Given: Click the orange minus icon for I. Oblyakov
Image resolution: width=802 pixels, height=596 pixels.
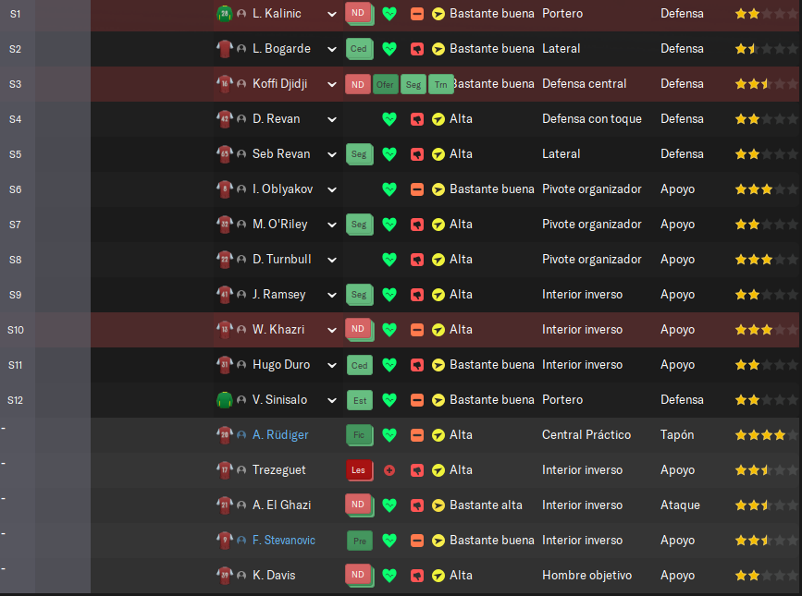Looking at the screenshot, I should point(417,189).
